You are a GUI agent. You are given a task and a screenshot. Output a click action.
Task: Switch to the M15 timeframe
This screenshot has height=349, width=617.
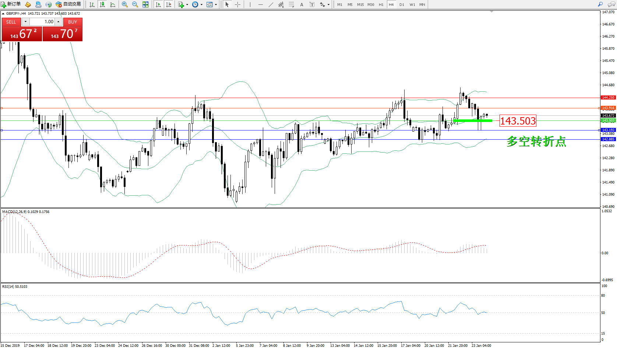point(360,4)
